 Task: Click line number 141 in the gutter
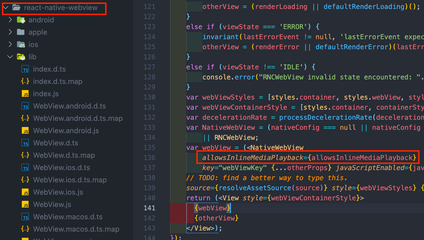[x=149, y=208]
